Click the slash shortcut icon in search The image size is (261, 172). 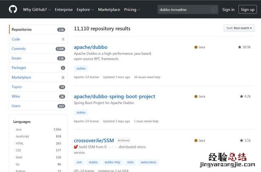coord(214,9)
